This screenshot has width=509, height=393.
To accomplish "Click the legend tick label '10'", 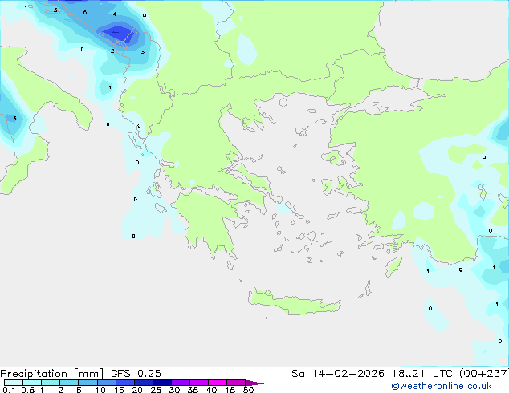I will point(100,390).
